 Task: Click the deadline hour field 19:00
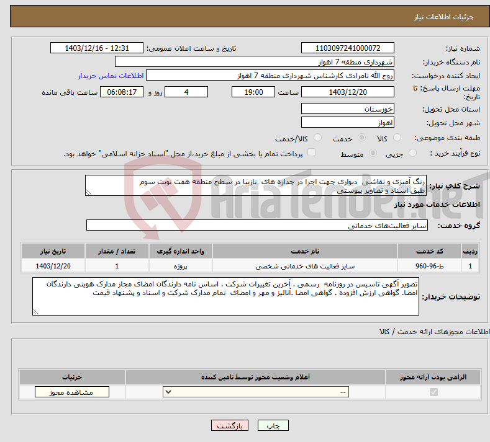pyautogui.click(x=253, y=92)
